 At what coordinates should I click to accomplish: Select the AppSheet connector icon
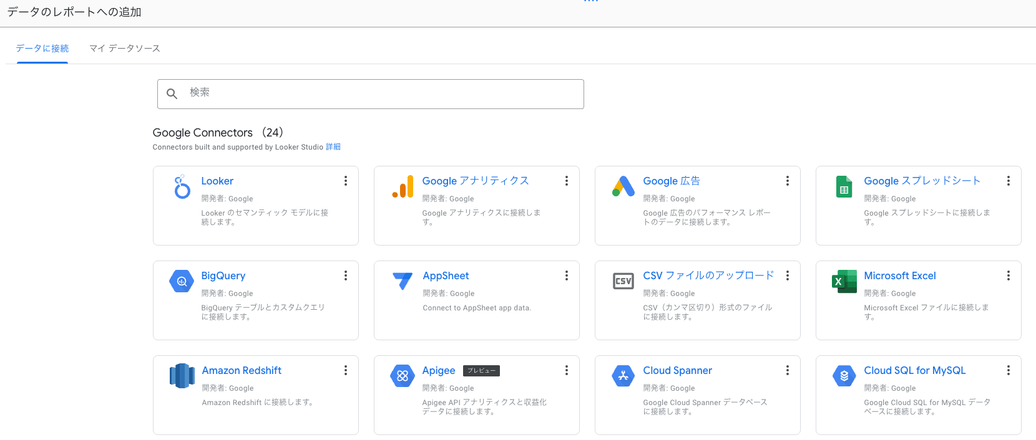tap(403, 281)
